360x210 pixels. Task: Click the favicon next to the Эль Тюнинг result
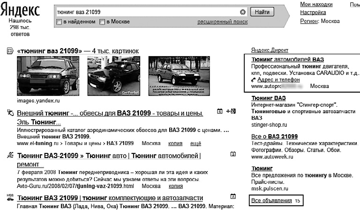point(10,113)
